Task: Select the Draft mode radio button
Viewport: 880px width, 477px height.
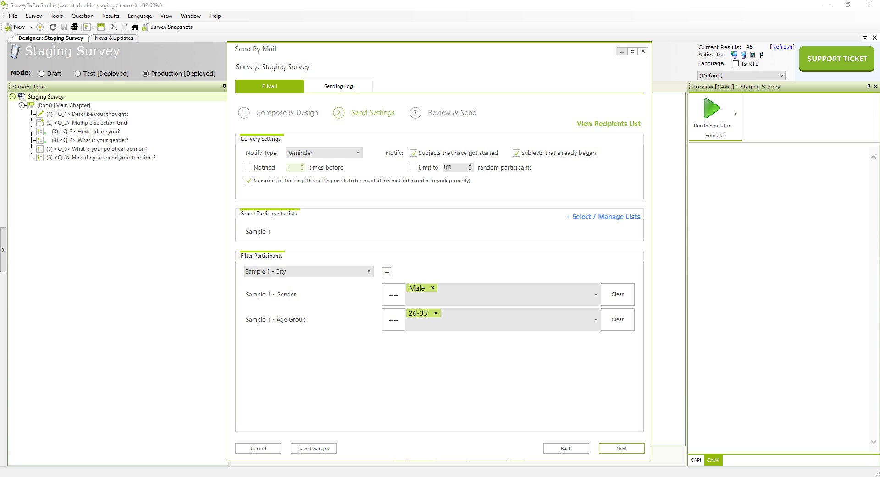Action: click(x=42, y=74)
